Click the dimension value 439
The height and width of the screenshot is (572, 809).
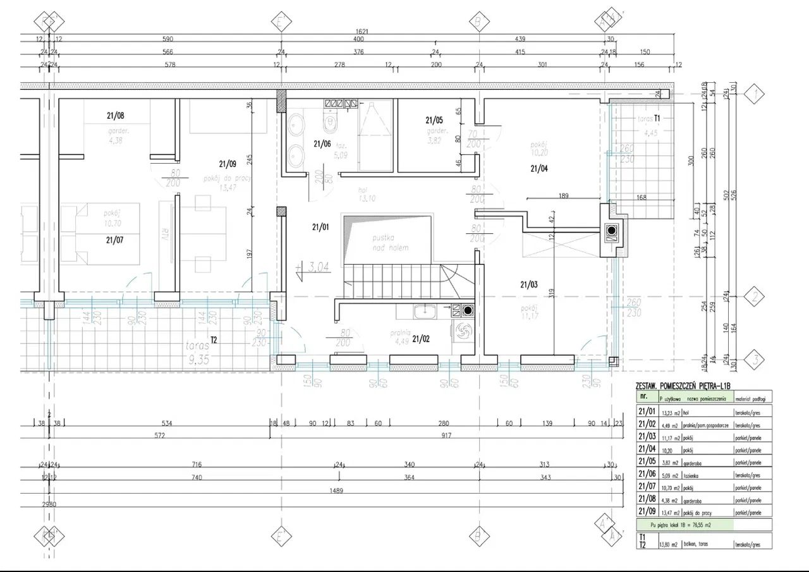click(520, 39)
